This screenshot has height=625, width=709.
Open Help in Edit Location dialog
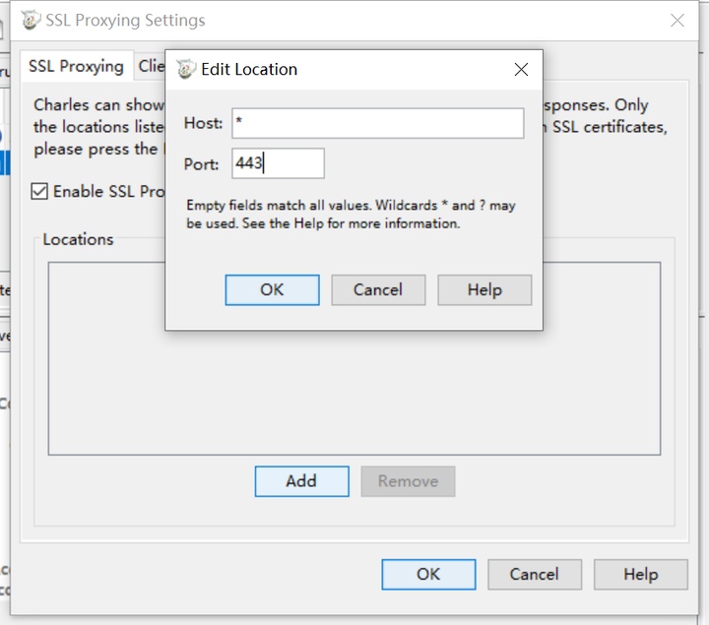[484, 289]
